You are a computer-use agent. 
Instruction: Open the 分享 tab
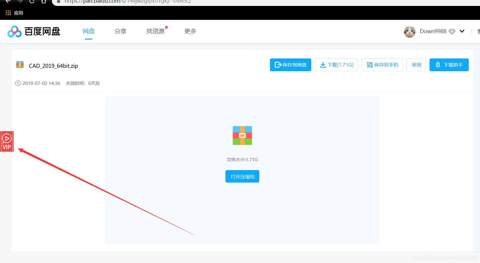(x=120, y=31)
